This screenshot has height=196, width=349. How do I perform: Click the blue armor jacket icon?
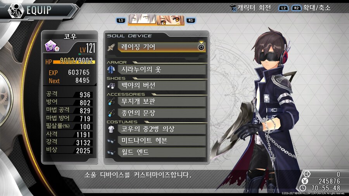pyautogui.click(x=111, y=70)
